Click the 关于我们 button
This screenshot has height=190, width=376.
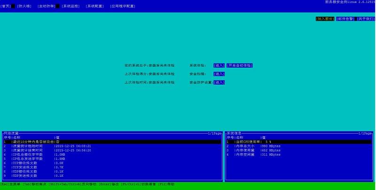pyautogui.click(x=366, y=19)
